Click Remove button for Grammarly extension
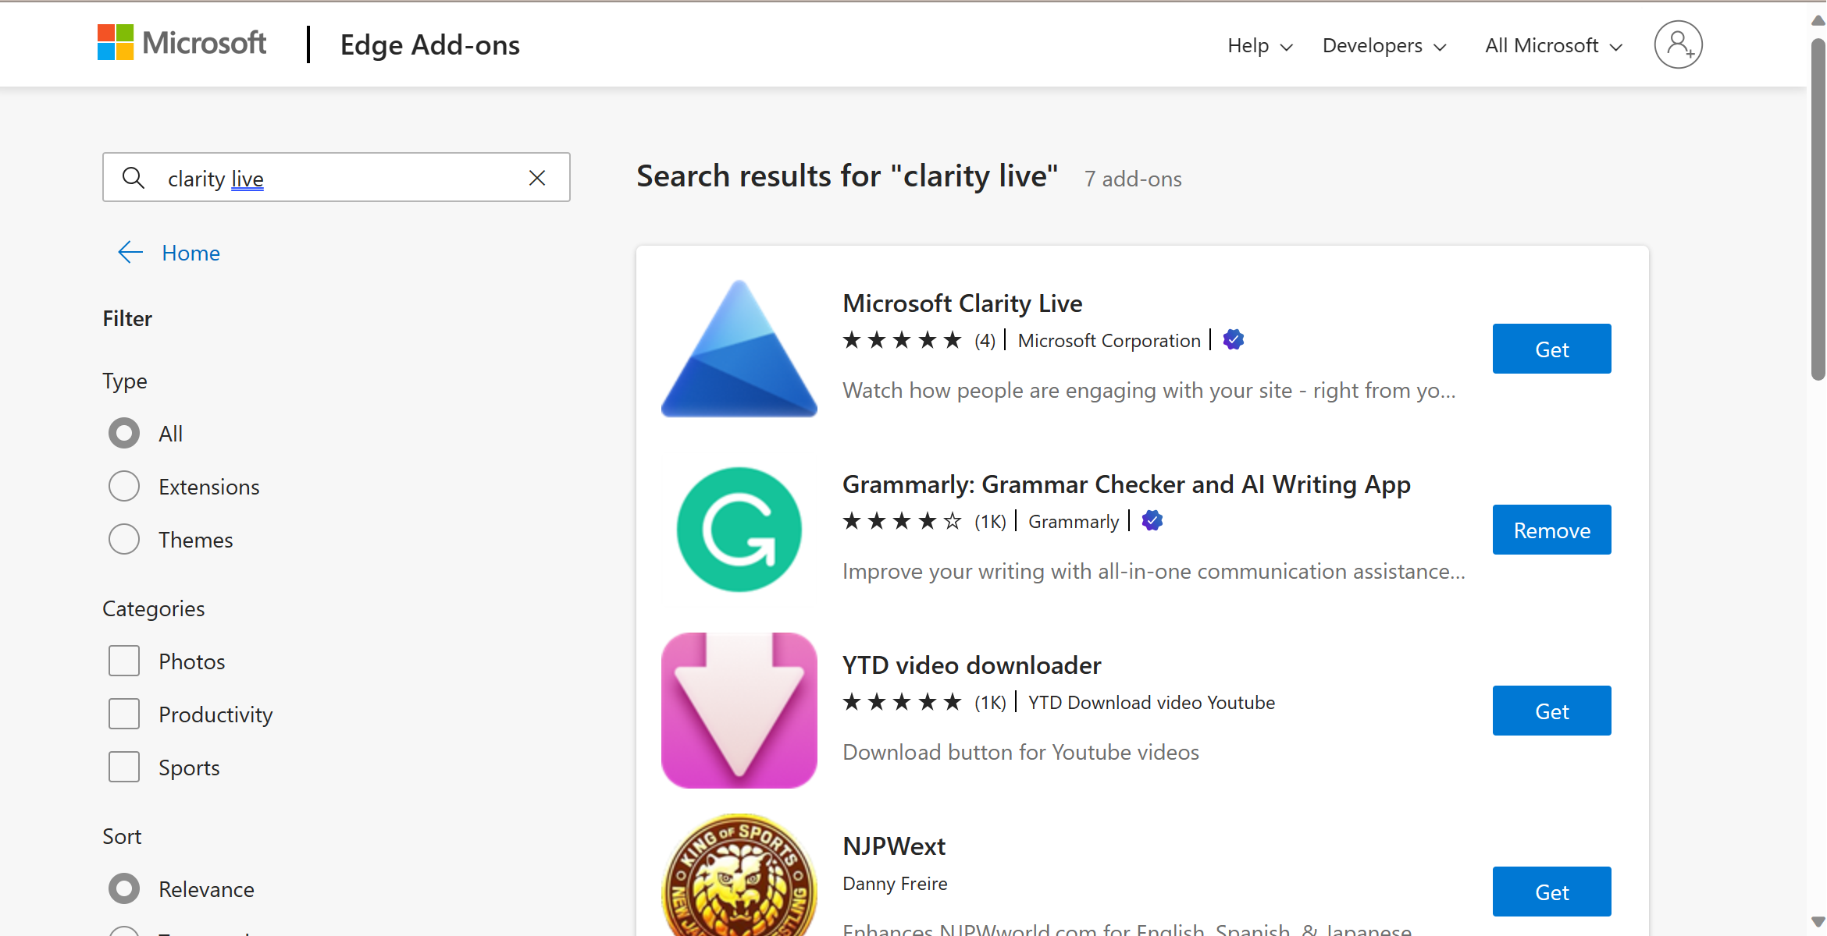This screenshot has height=936, width=1827. 1550,530
